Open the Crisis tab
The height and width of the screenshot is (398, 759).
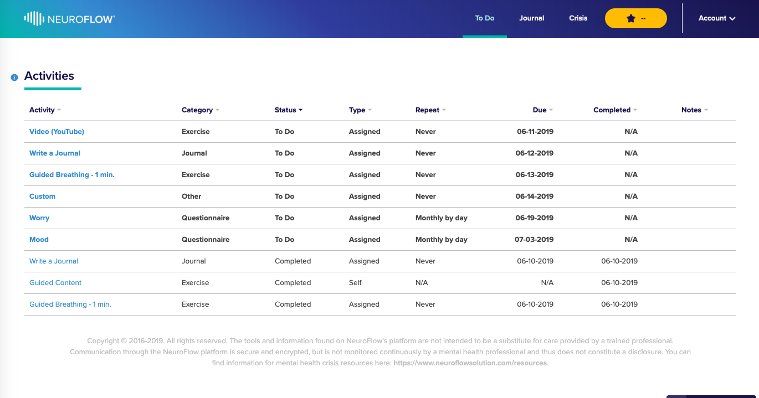click(578, 18)
